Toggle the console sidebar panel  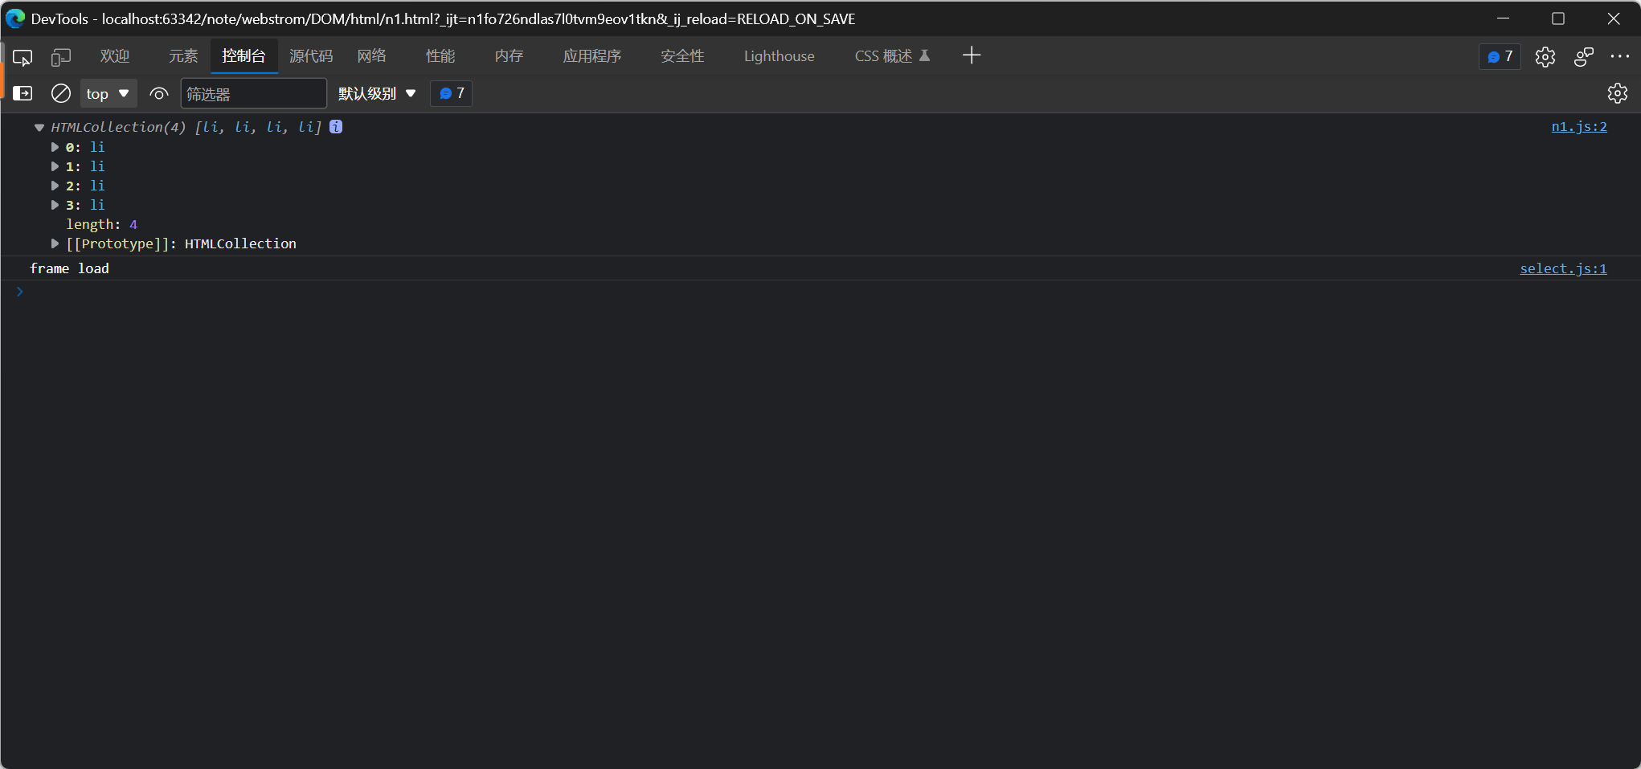(23, 94)
